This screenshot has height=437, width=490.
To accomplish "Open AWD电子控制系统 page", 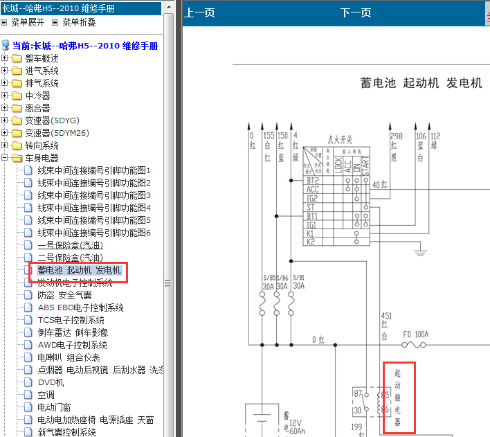I will point(72,345).
